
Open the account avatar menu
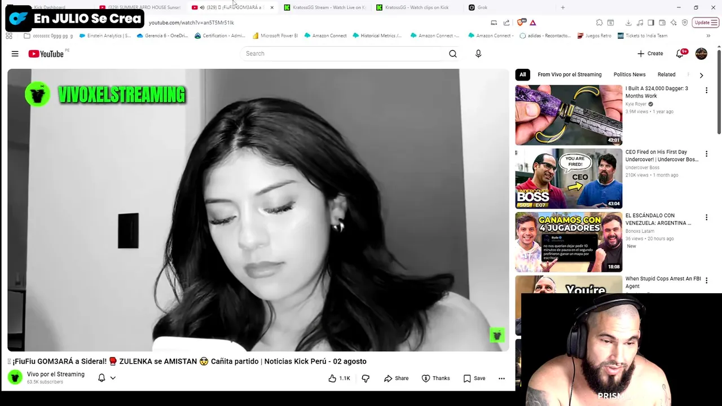pos(701,54)
